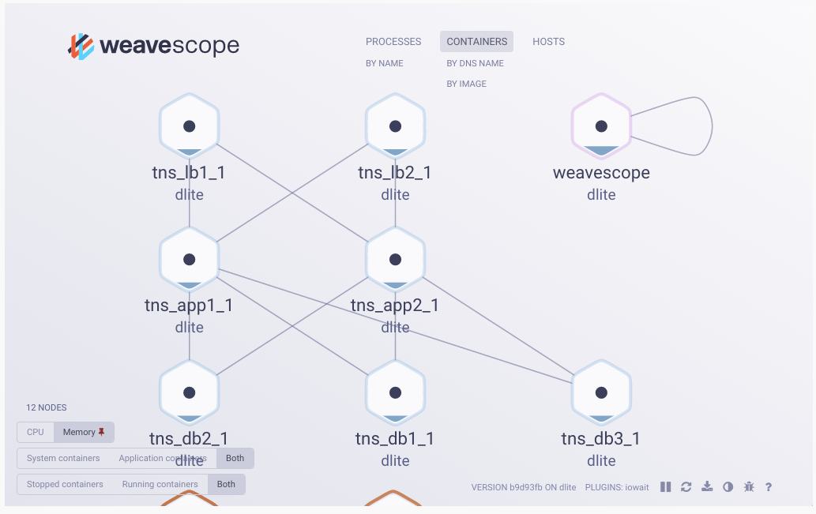Click the dlite host label under tns_lb2_1

coord(395,194)
